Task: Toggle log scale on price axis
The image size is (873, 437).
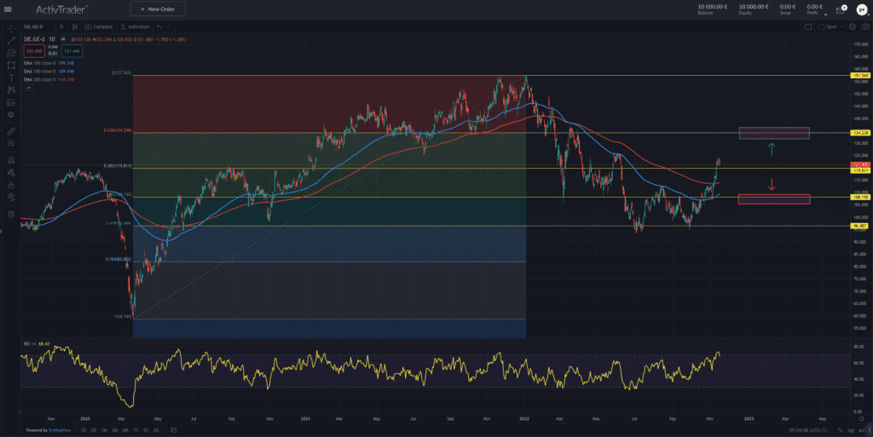Action: [x=850, y=430]
